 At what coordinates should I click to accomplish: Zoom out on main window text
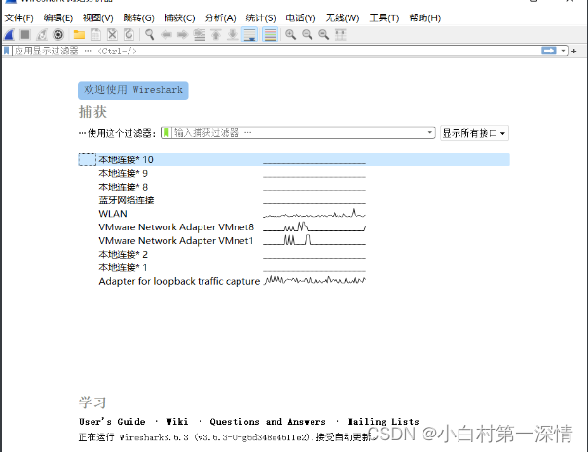click(307, 35)
